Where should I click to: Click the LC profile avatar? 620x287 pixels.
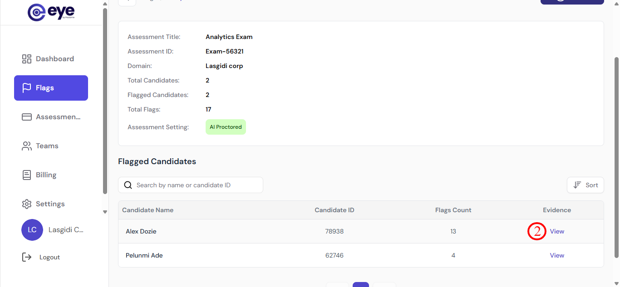pyautogui.click(x=32, y=230)
